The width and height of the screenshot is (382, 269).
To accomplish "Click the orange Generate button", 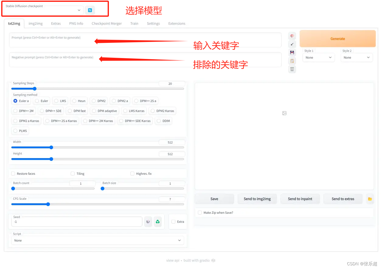I will tap(338, 39).
